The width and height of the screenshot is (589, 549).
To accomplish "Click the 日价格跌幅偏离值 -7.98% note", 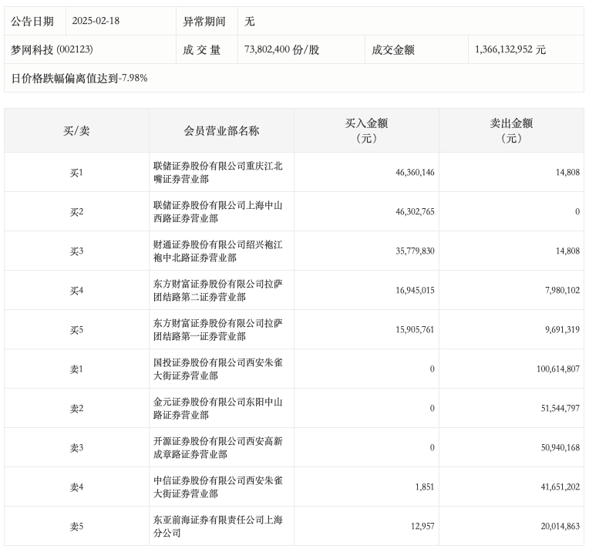I will pos(79,78).
